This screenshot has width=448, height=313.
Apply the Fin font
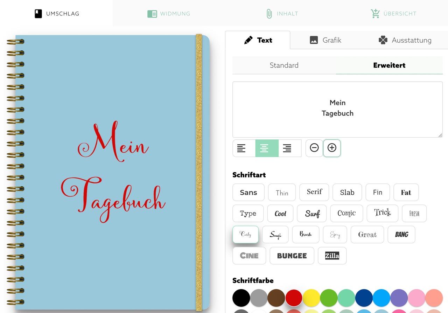[x=378, y=192]
